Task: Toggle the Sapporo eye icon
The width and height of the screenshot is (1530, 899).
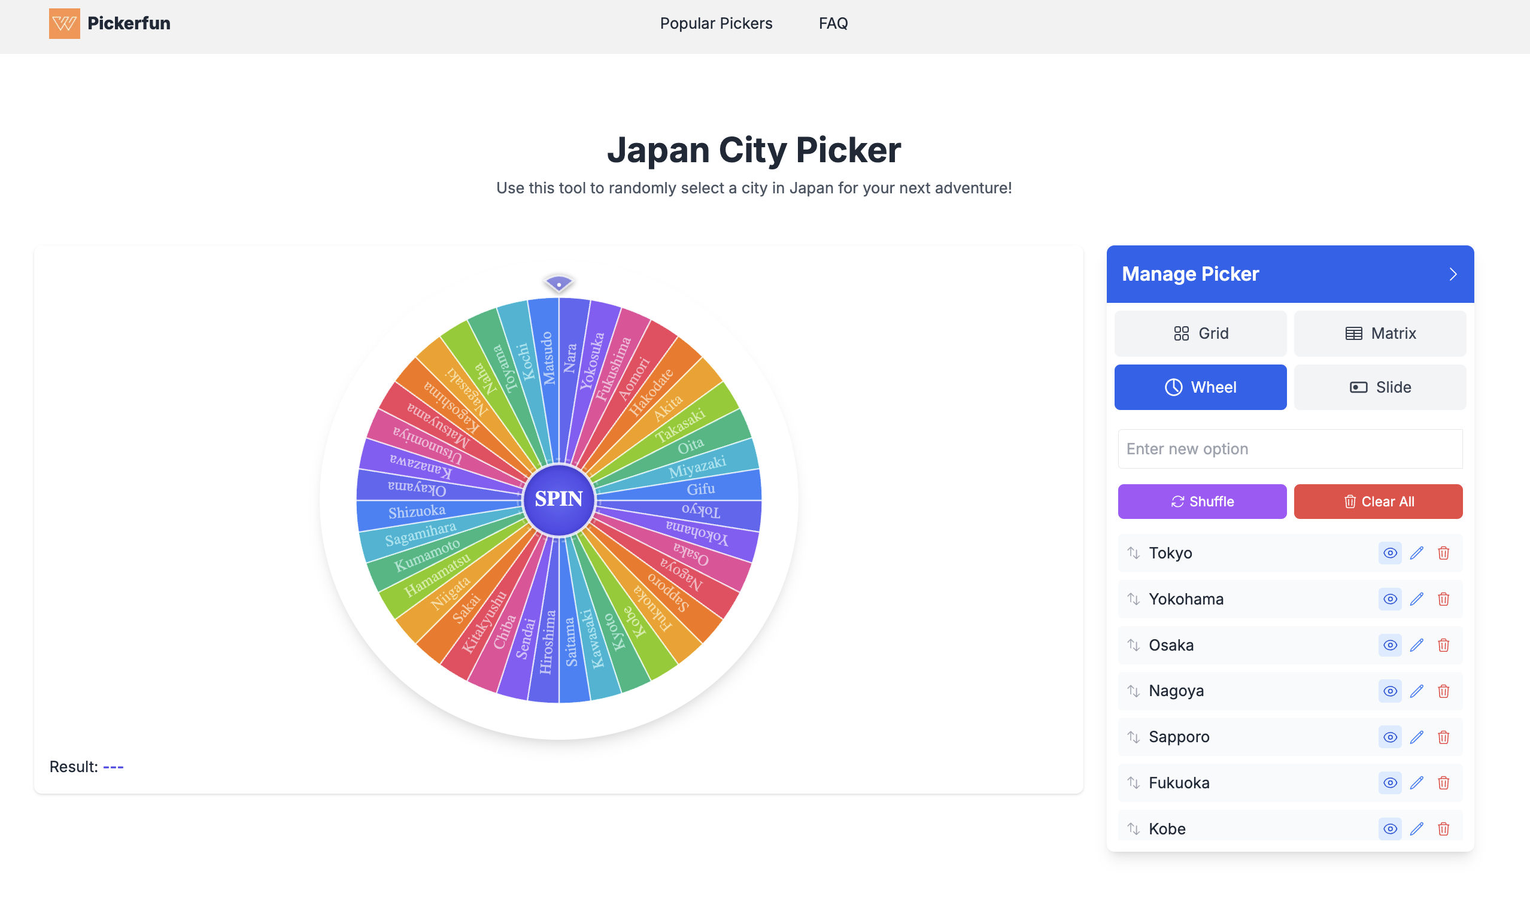Action: 1390,737
